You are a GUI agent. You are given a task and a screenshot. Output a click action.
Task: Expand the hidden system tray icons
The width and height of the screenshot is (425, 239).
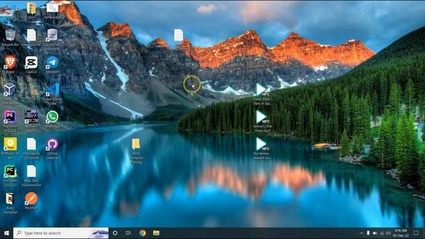[x=361, y=233]
